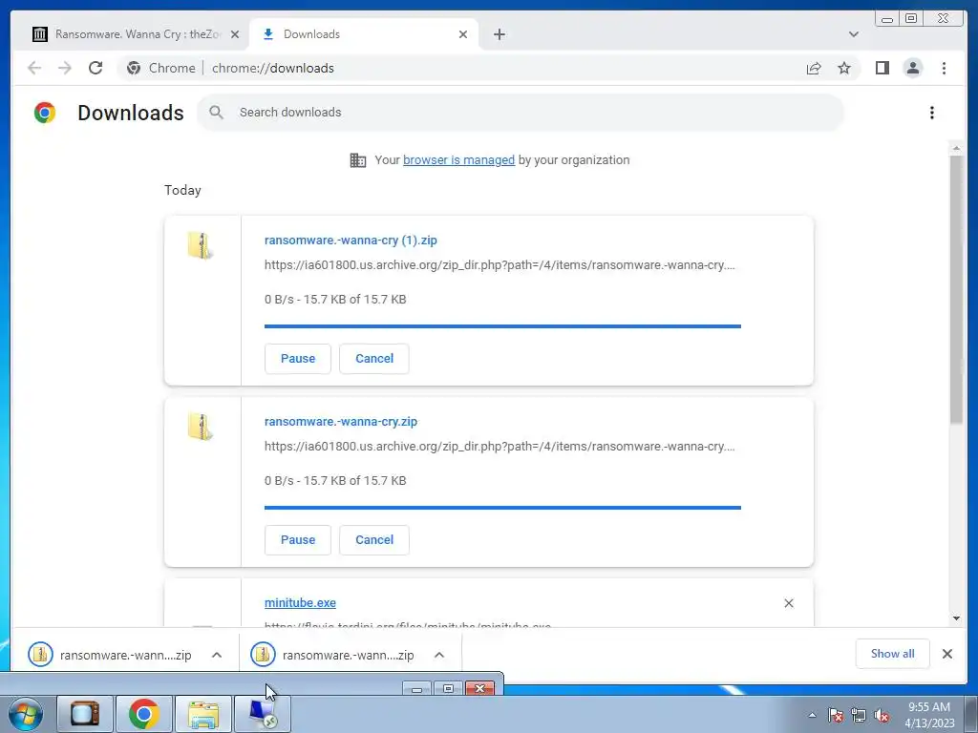Image resolution: width=978 pixels, height=733 pixels.
Task: Click the second download shelf zip item
Action: click(x=333, y=655)
